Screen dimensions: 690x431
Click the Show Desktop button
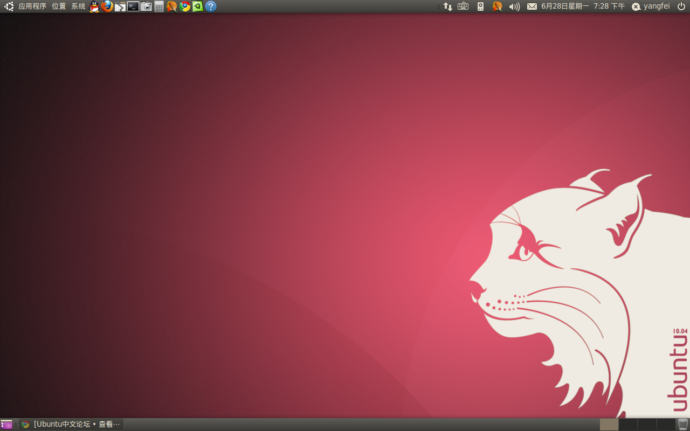6,425
